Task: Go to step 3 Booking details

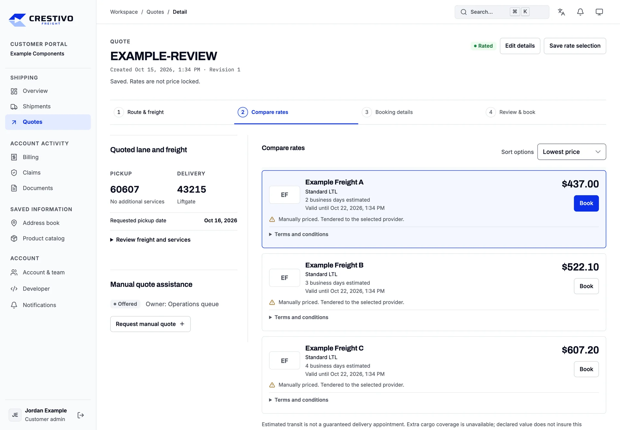Action: [x=420, y=112]
